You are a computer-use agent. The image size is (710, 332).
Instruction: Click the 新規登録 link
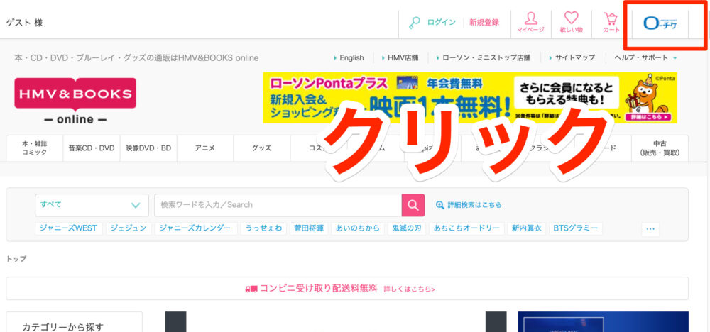(x=484, y=22)
